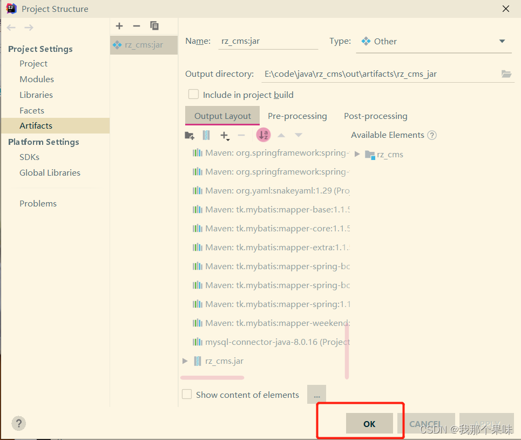521x440 pixels.
Task: Click the Create Archive icon in Output Layout
Action: [x=206, y=135]
